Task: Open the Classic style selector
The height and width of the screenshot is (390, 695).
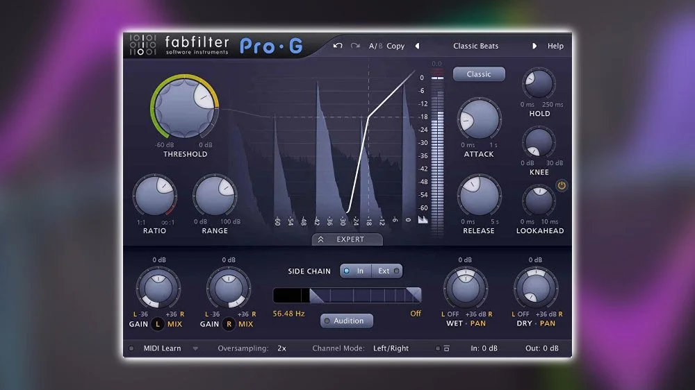Action: coord(479,74)
